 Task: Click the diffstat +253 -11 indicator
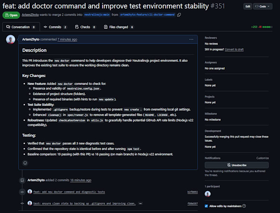261,27
